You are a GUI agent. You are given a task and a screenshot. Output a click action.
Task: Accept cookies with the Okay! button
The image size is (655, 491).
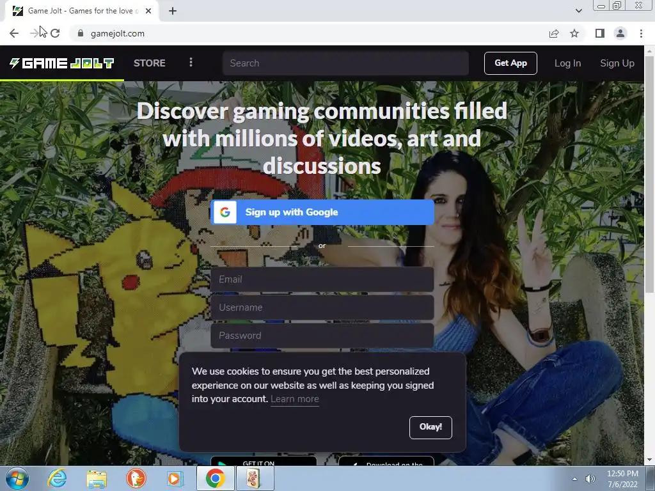(430, 427)
